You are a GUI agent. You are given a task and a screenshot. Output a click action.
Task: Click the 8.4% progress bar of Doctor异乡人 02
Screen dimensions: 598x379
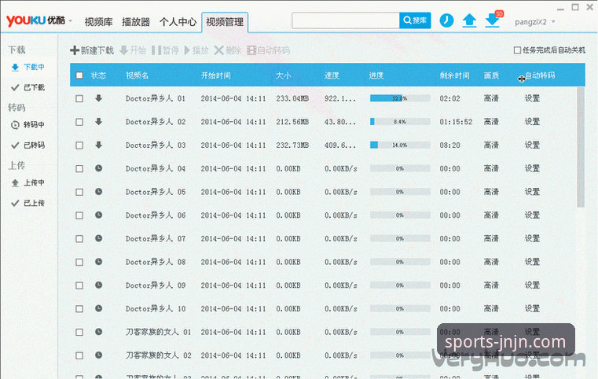400,122
